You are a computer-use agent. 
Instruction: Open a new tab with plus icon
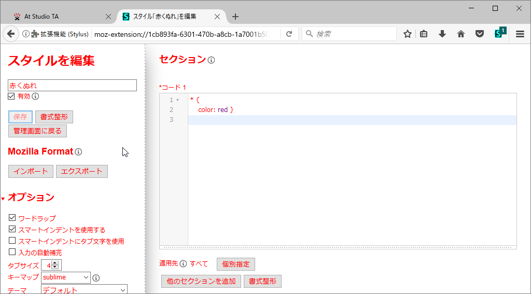click(x=236, y=17)
